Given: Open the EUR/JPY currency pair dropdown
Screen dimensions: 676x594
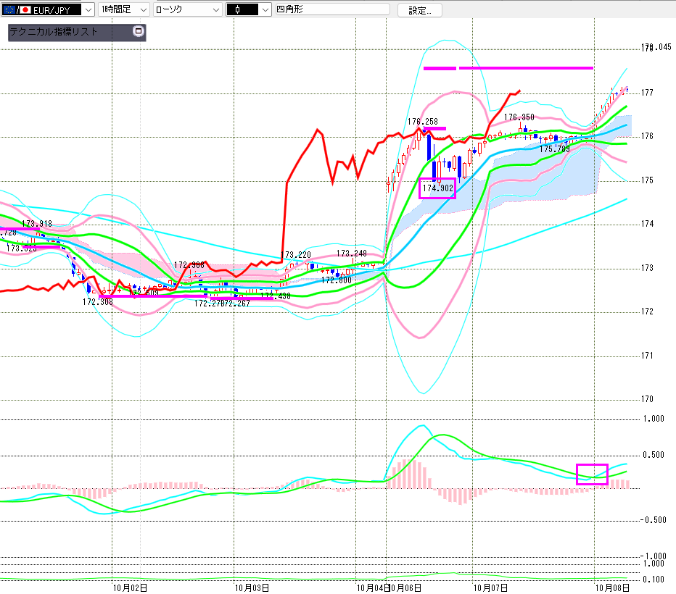Looking at the screenshot, I should (x=88, y=10).
